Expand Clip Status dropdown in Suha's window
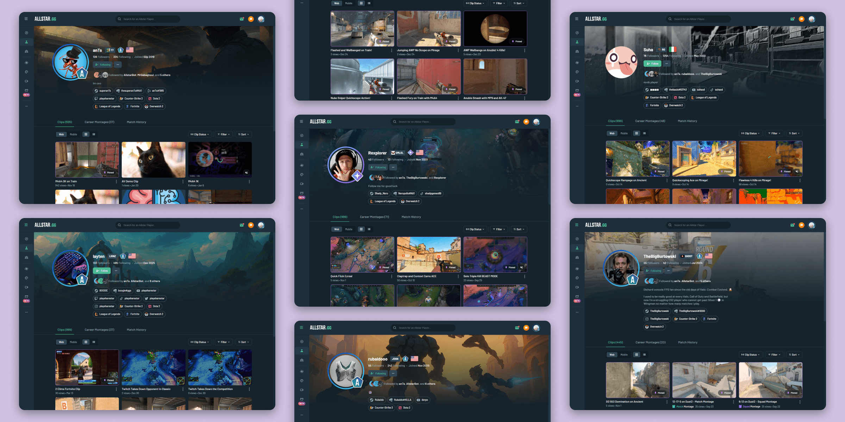The width and height of the screenshot is (845, 422). tap(750, 133)
